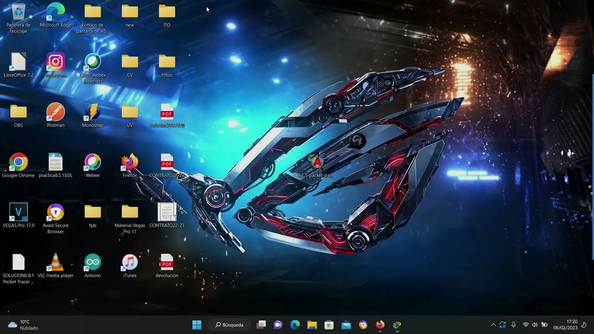Open the Windows Start menu
594x334 pixels.
coord(197,325)
